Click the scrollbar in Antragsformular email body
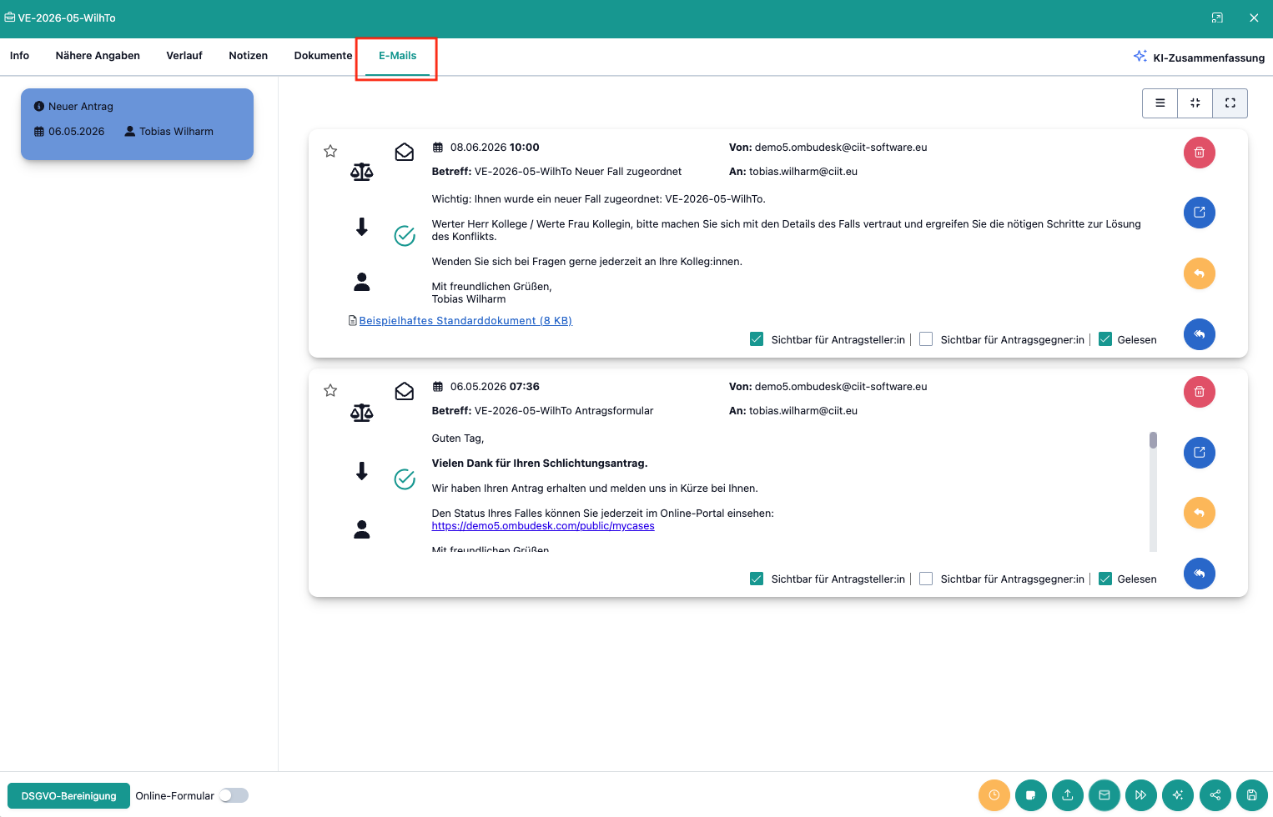The image size is (1273, 817). (x=1153, y=491)
